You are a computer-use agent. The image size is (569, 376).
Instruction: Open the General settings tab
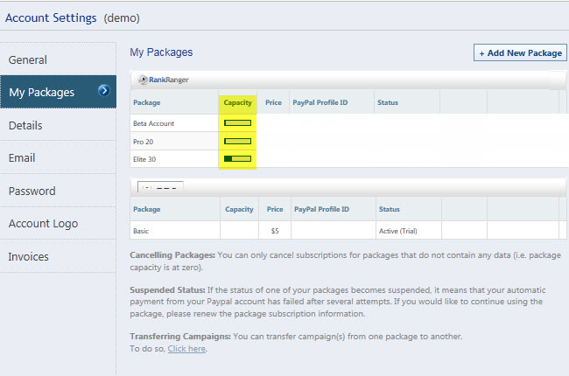(28, 60)
